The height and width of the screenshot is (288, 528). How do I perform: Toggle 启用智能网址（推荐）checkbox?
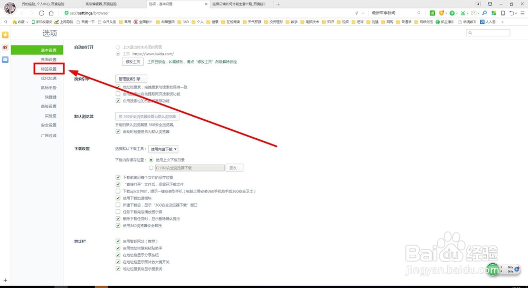tap(118, 241)
